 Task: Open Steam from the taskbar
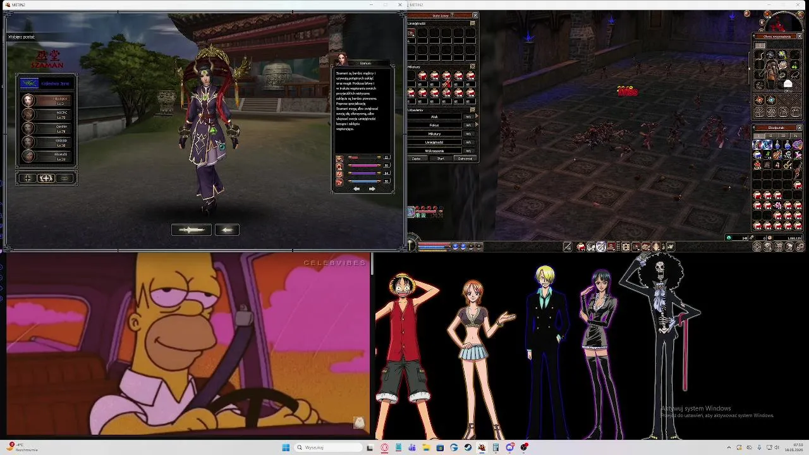pos(468,447)
